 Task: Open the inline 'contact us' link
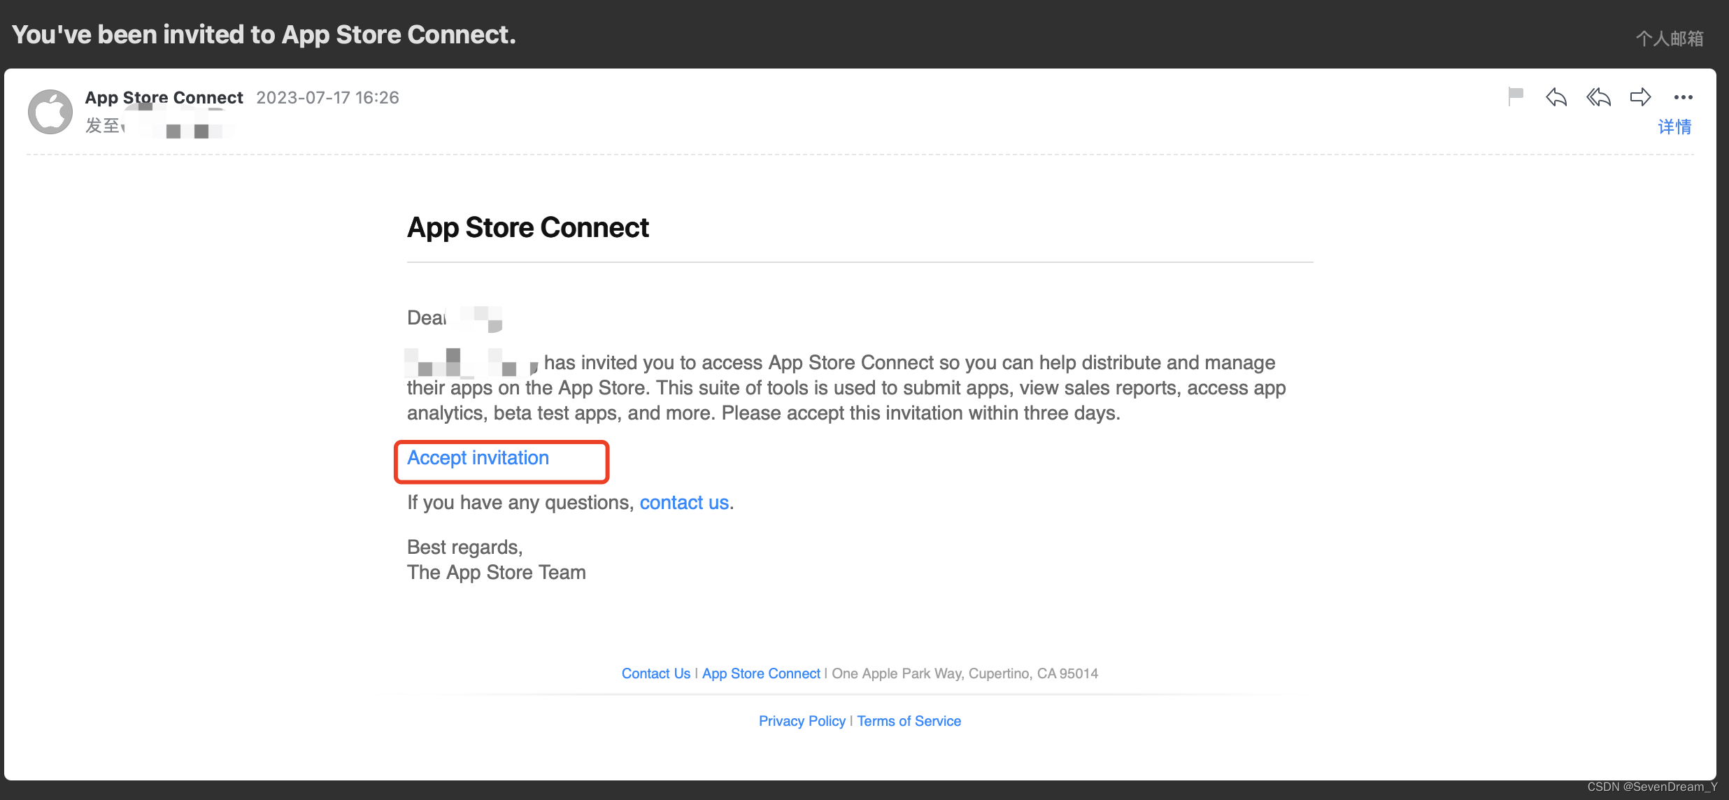pos(684,502)
